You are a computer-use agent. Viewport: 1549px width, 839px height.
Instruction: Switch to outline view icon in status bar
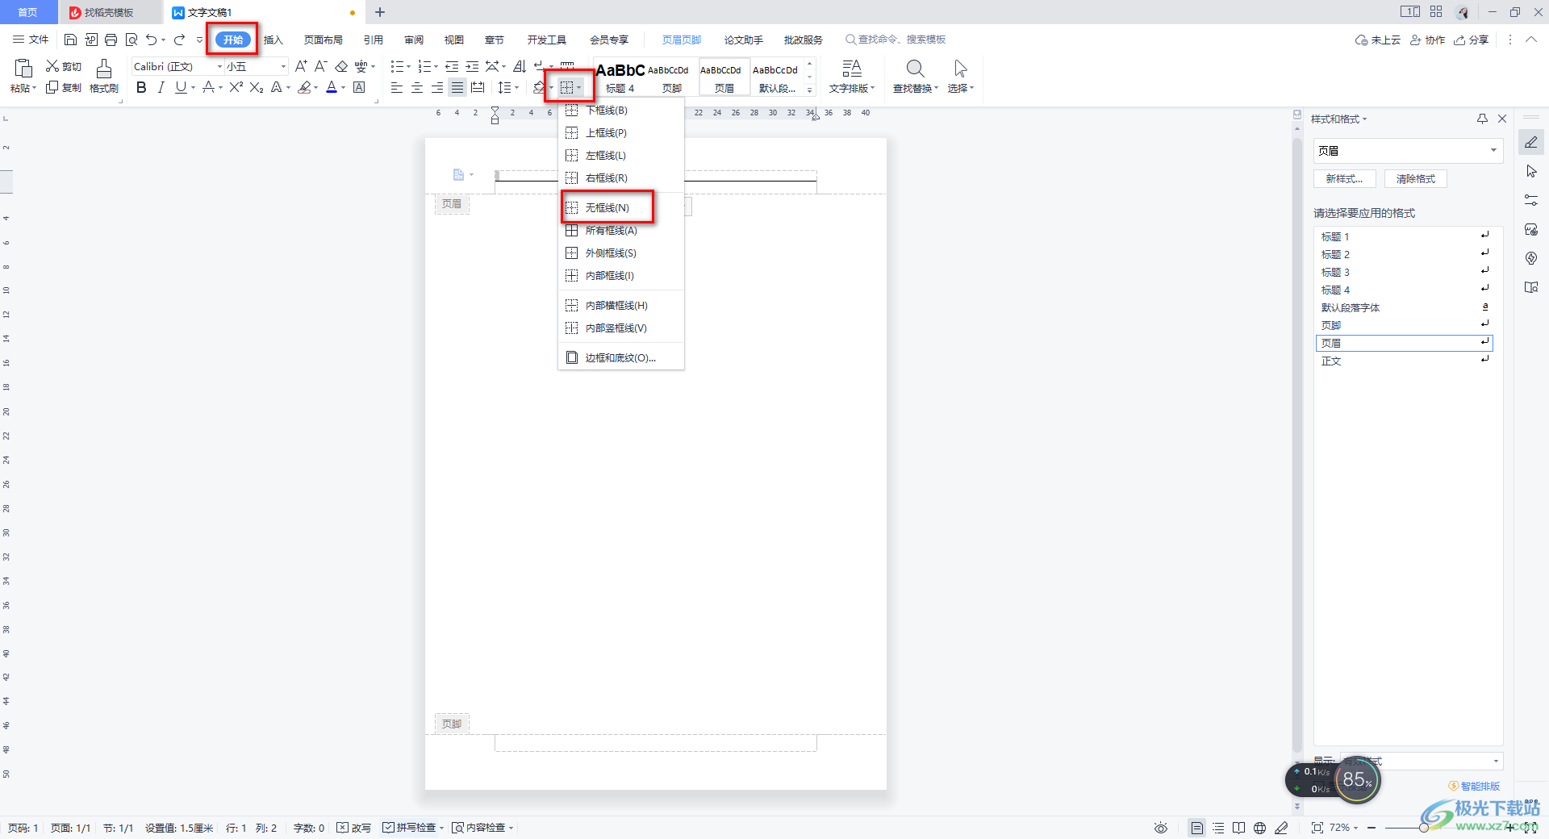click(1218, 828)
